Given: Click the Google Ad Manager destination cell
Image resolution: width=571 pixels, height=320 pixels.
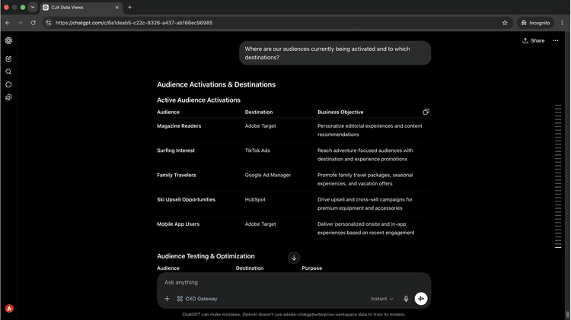Looking at the screenshot, I should [x=268, y=175].
